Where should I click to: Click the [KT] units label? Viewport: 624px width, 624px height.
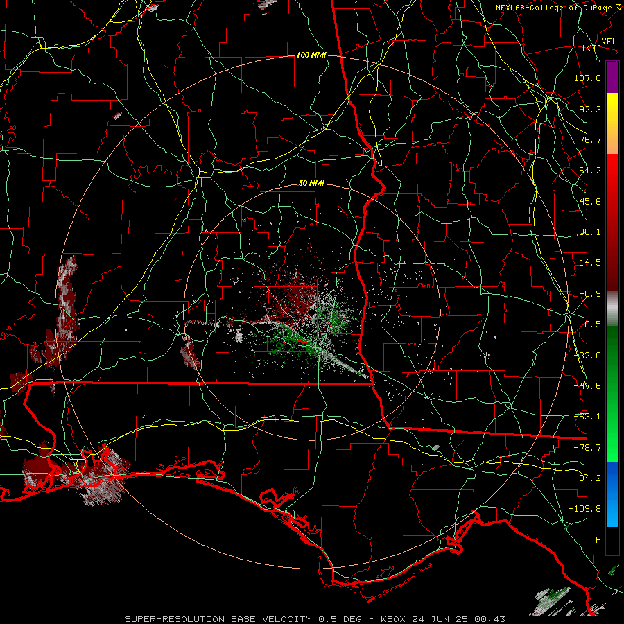[x=592, y=48]
